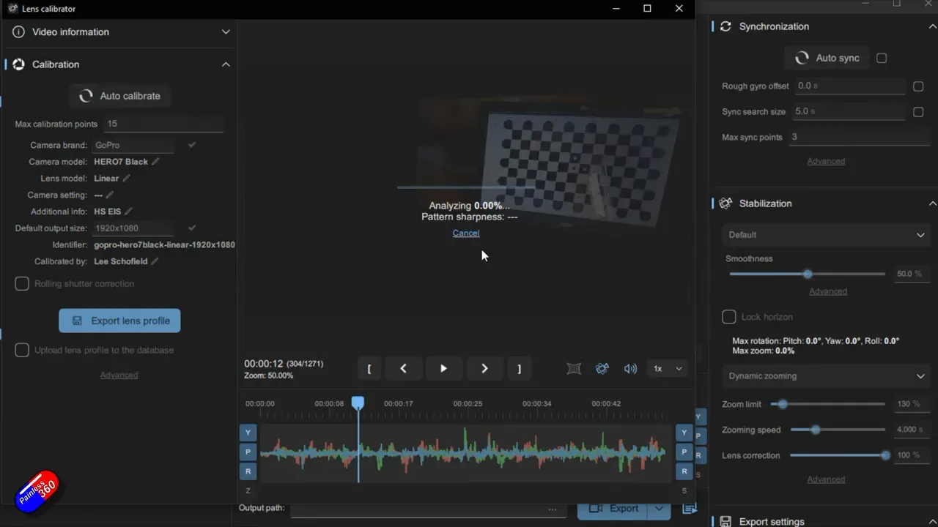Edit Calibrated by name pencil icon
Viewport: 938px width, 527px height.
pyautogui.click(x=155, y=261)
